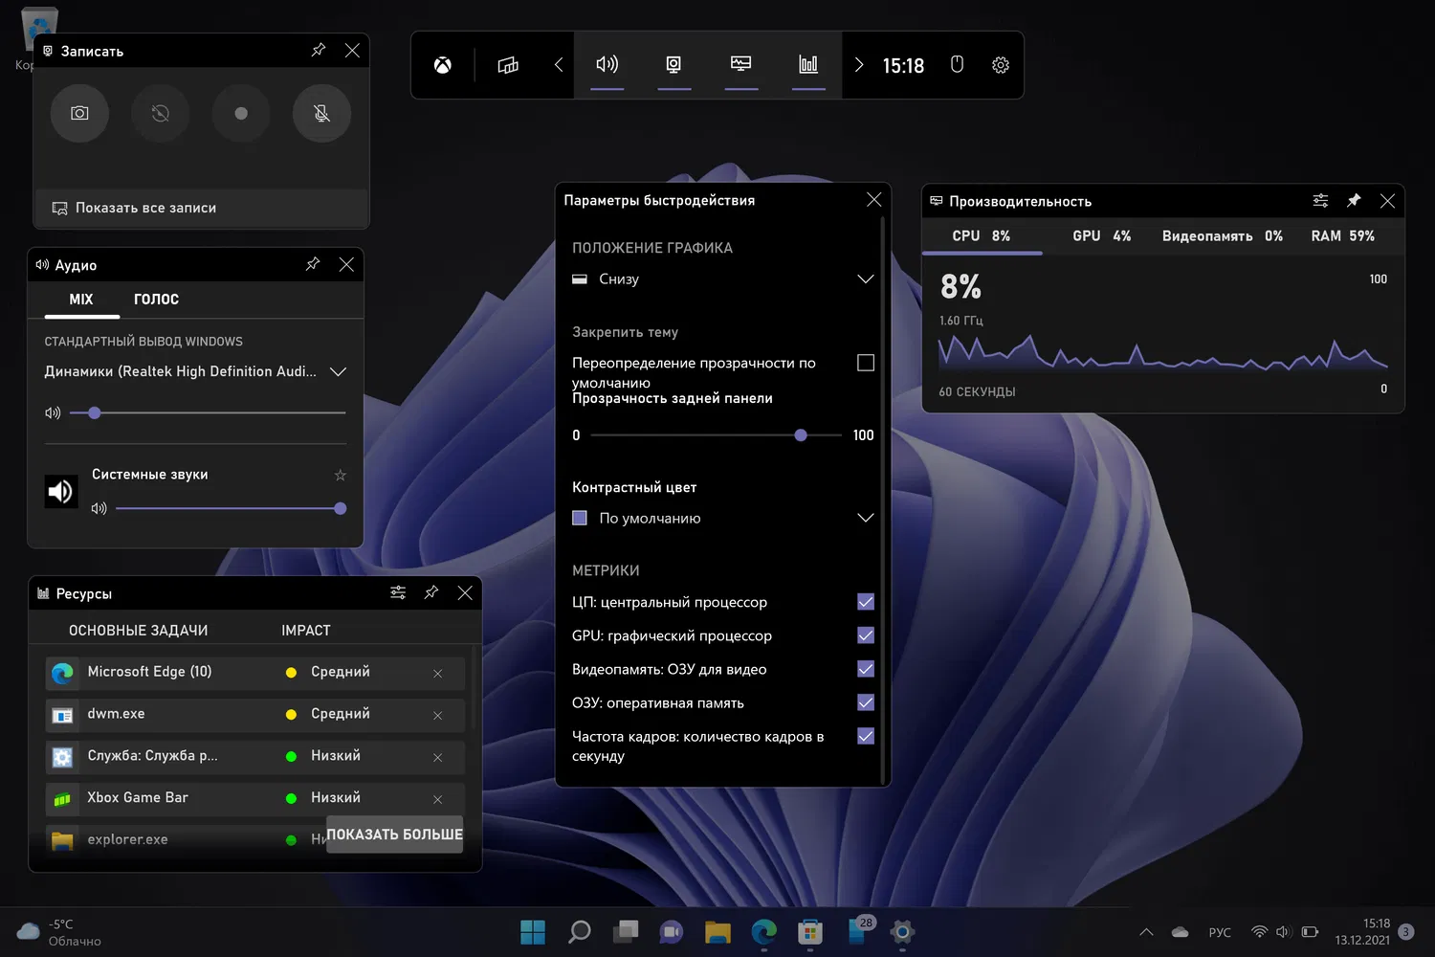The width and height of the screenshot is (1435, 957).
Task: Take a screenshot with the camera icon
Action: [79, 114]
